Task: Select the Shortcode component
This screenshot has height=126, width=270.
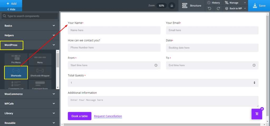Action: point(16,72)
